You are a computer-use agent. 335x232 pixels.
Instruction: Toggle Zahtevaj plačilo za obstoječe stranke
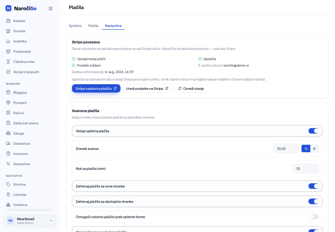click(x=313, y=201)
